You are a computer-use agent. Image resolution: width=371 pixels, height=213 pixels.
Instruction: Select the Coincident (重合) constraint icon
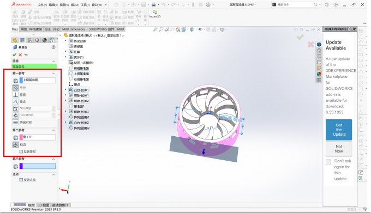click(x=15, y=101)
